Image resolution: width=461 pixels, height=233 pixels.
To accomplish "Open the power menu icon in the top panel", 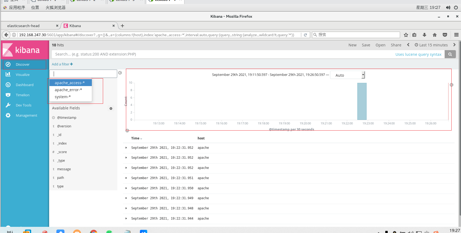I will [x=456, y=8].
